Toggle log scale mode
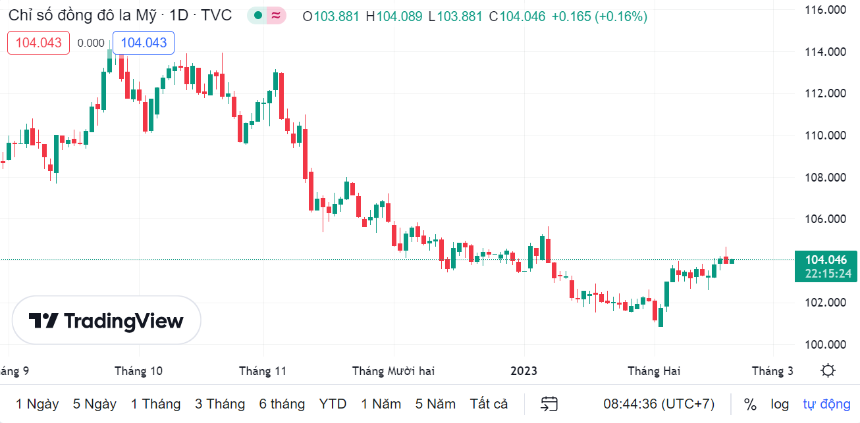860x423 pixels. 780,403
